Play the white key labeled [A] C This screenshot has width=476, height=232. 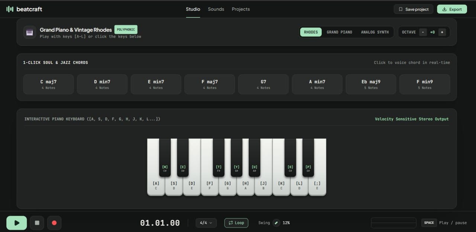click(156, 185)
